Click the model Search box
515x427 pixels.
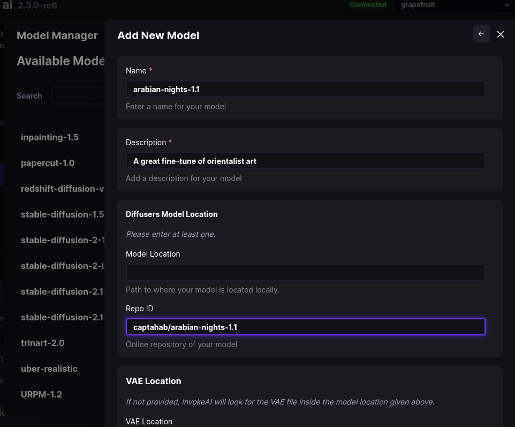[78, 96]
